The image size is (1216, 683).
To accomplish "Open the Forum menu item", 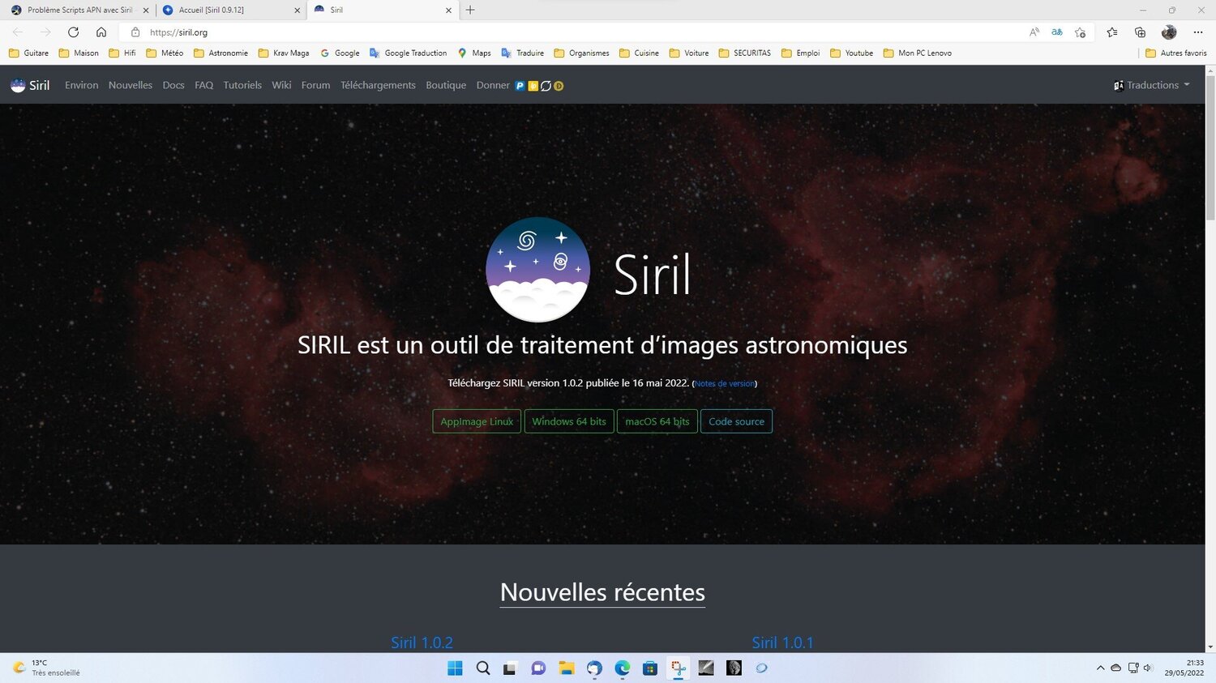I will [x=315, y=84].
